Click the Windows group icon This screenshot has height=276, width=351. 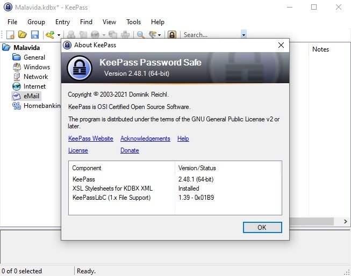point(17,67)
